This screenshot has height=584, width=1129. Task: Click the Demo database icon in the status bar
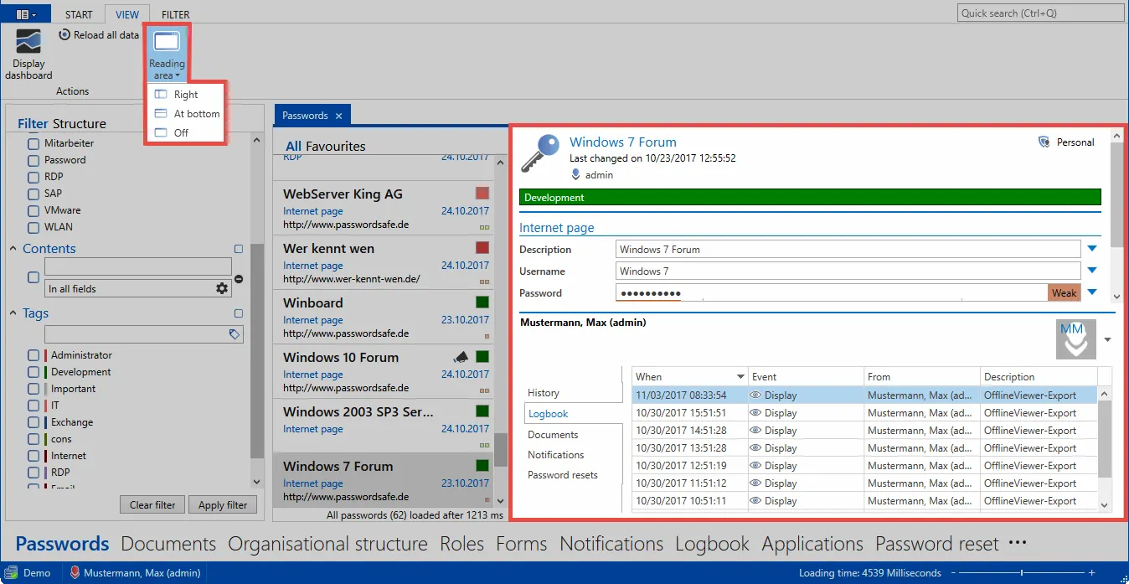click(11, 573)
